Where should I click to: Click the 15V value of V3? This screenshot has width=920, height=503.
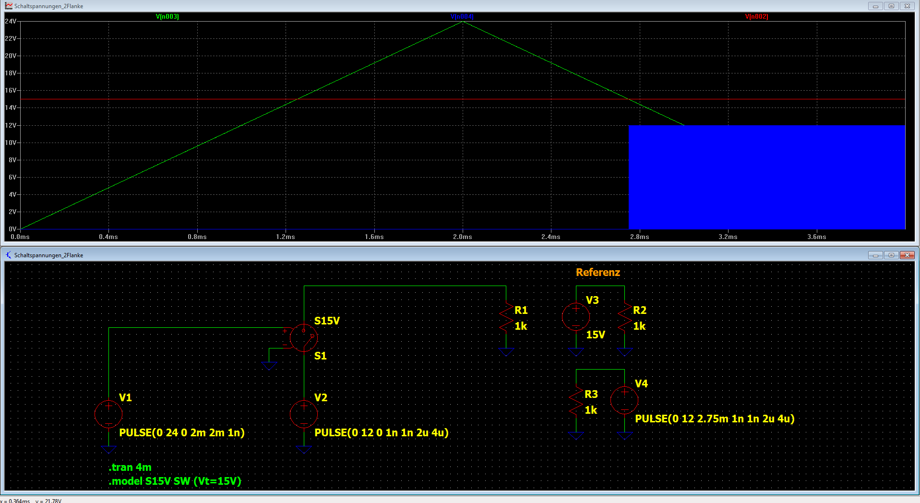point(596,335)
